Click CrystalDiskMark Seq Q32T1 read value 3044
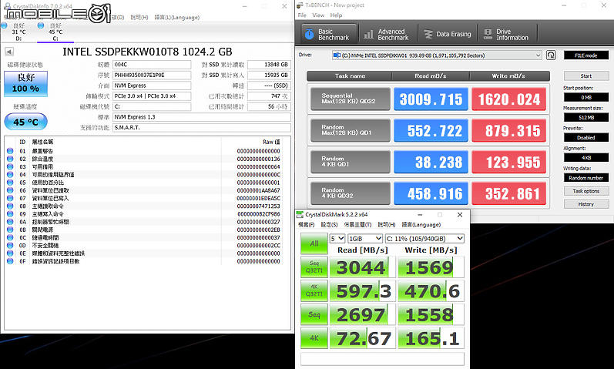Viewport: 614px width, 369px height. tap(363, 267)
